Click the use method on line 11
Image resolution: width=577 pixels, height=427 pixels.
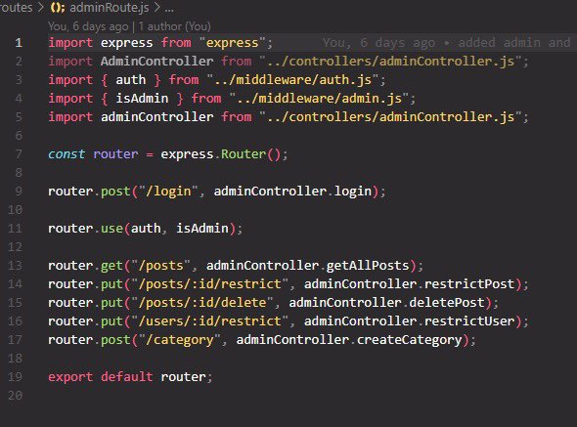(111, 229)
